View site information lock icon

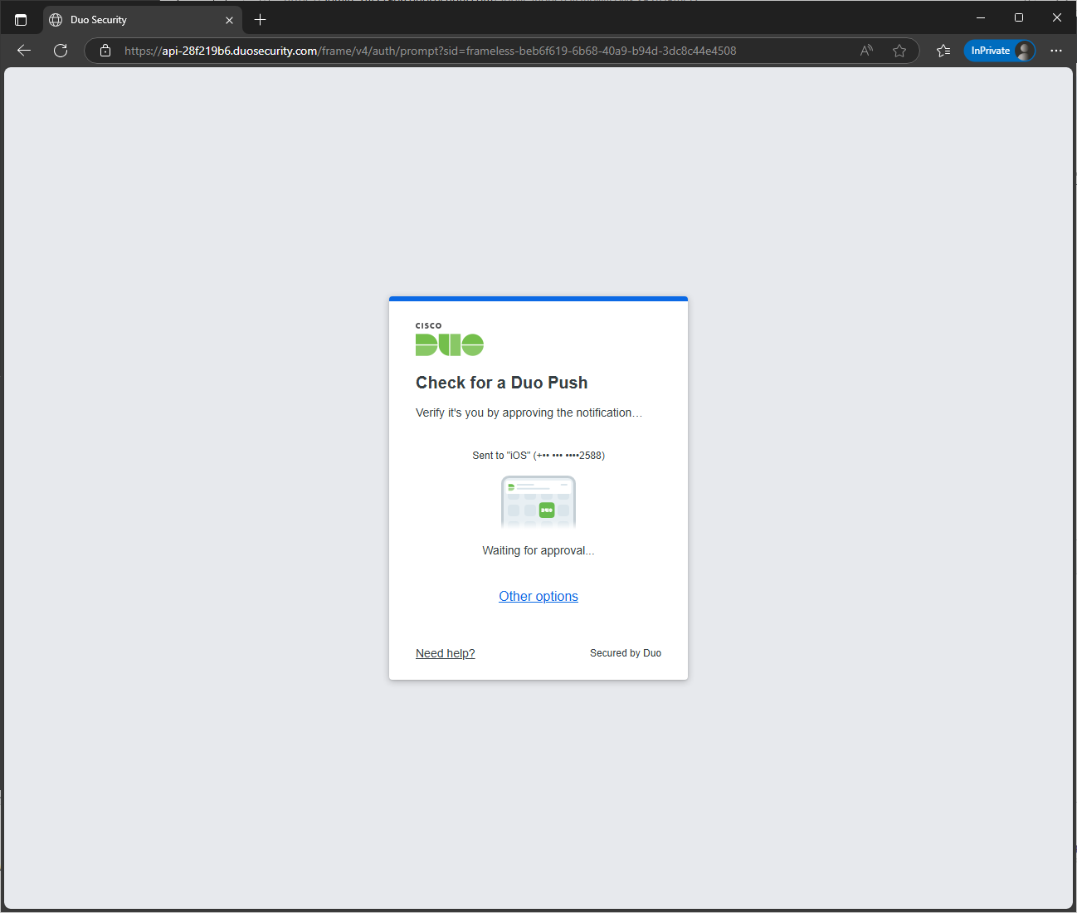click(x=105, y=51)
